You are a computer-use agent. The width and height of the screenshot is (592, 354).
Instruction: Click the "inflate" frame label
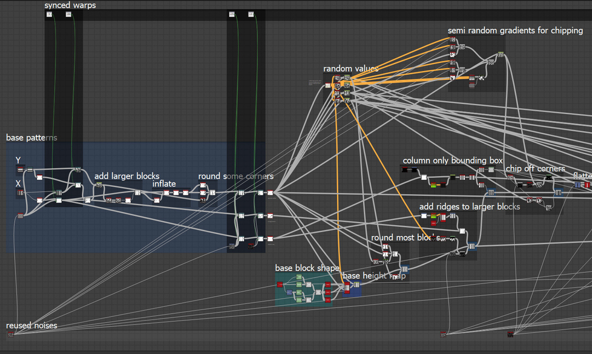pyautogui.click(x=164, y=183)
